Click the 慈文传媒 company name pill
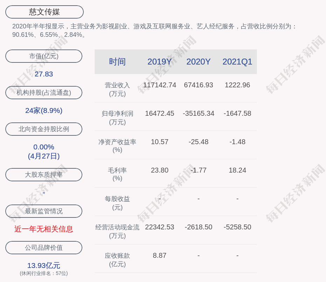Viewport: 326px width, 282px height. (44, 12)
